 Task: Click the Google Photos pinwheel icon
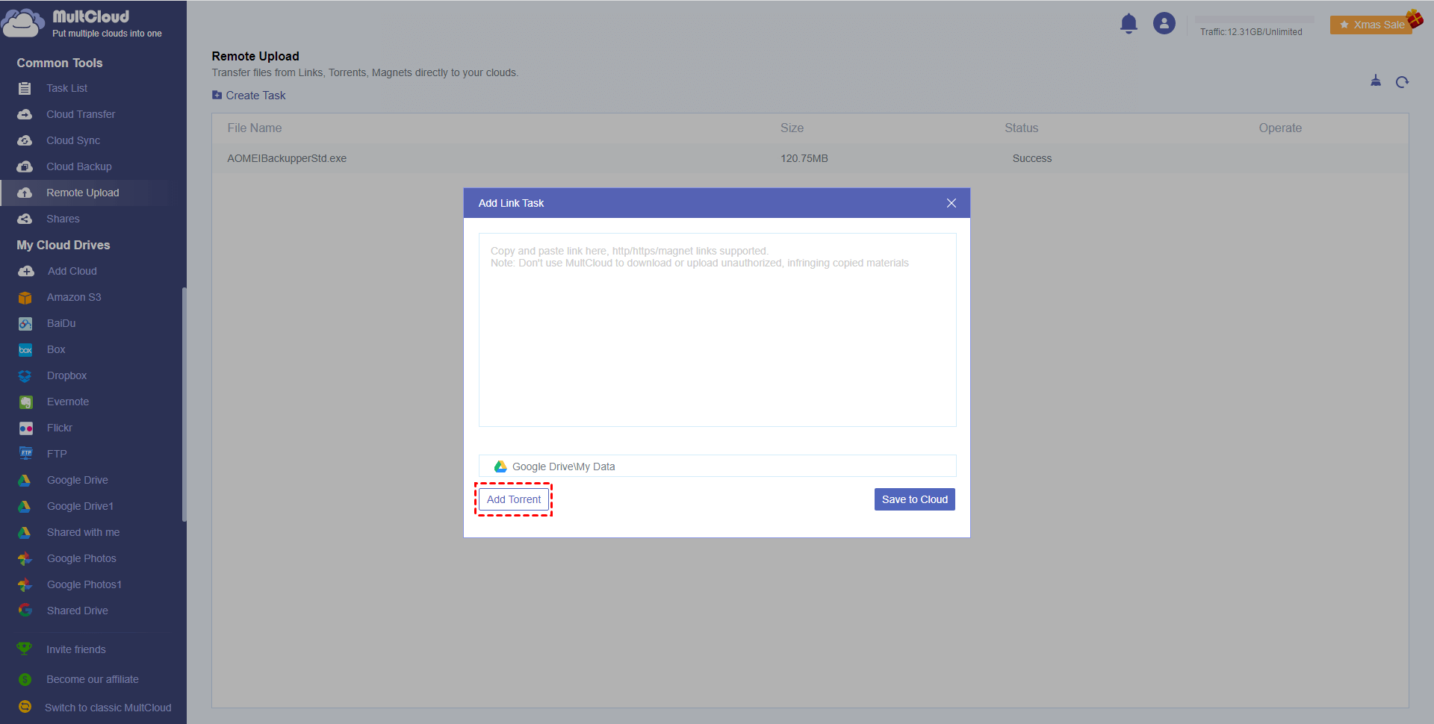click(25, 559)
